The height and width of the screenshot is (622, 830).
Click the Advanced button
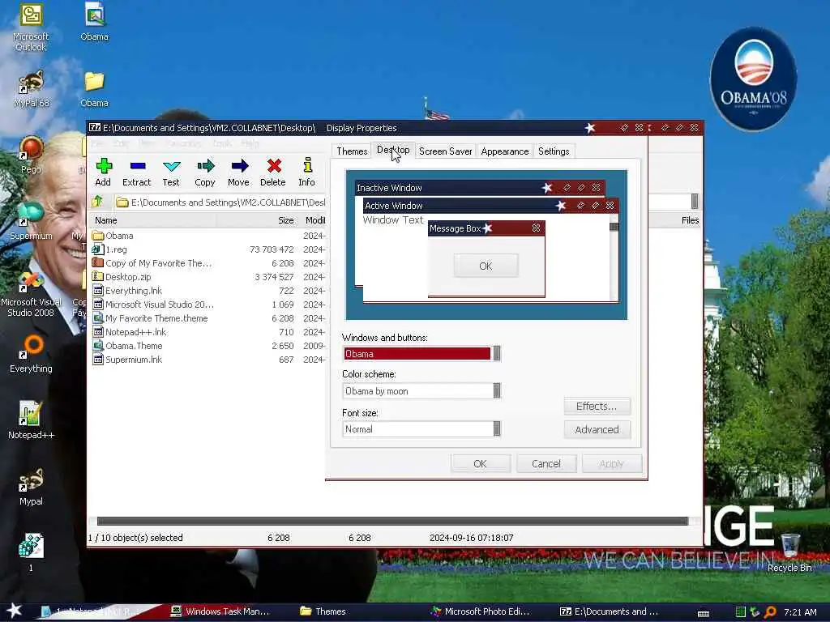point(597,429)
